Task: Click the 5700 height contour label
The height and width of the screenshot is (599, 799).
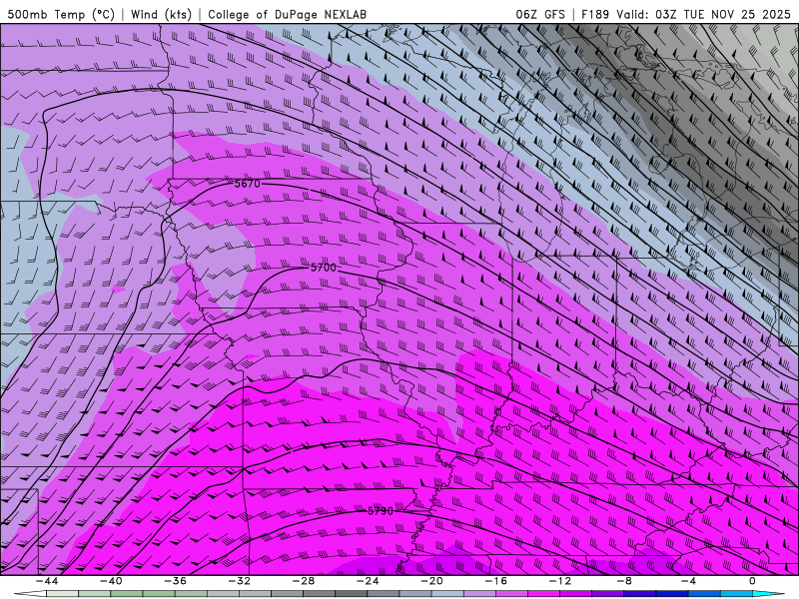Action: click(x=323, y=268)
